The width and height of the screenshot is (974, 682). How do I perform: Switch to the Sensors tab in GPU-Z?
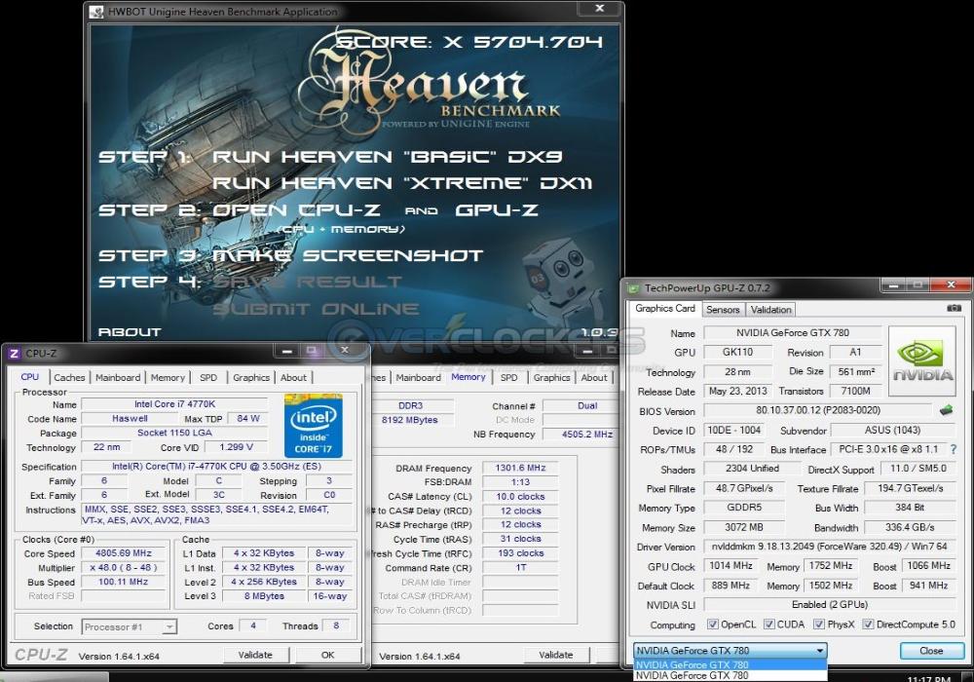tap(723, 309)
